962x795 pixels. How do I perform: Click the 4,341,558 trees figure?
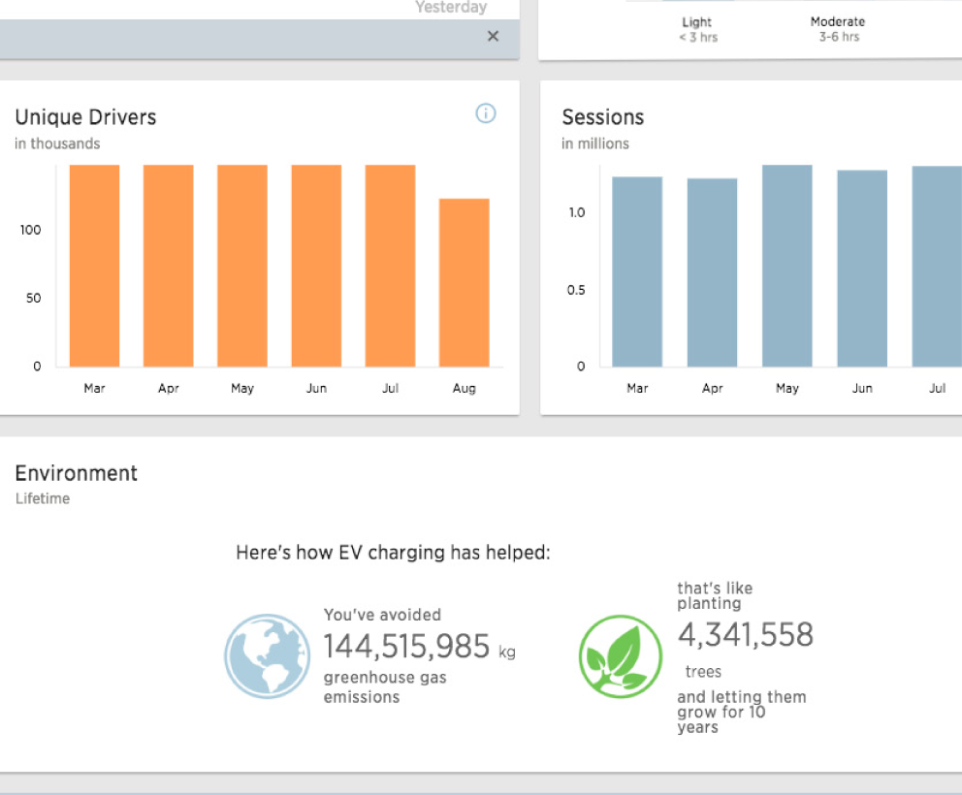745,635
